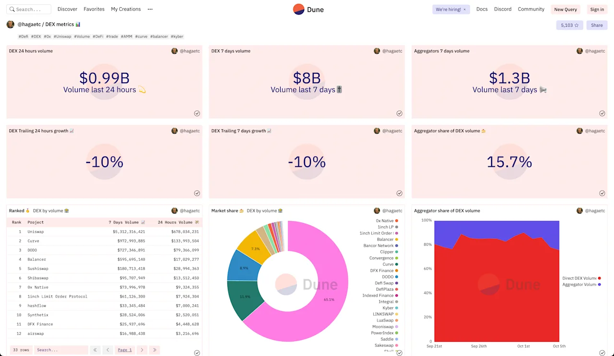Click the check icon below the Ranked table
The image size is (614, 356).
(197, 353)
